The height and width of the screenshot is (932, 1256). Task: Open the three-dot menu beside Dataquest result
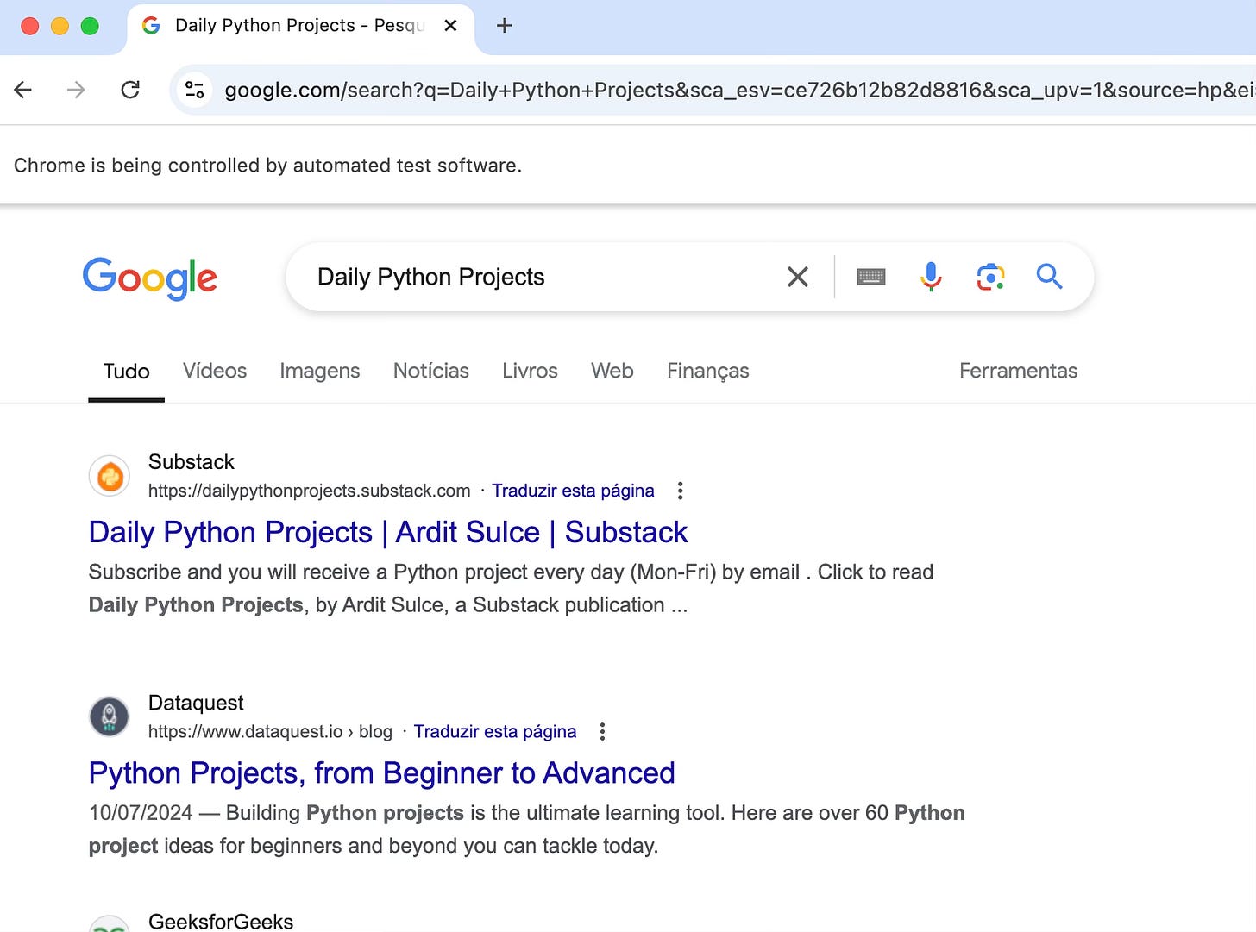[601, 731]
